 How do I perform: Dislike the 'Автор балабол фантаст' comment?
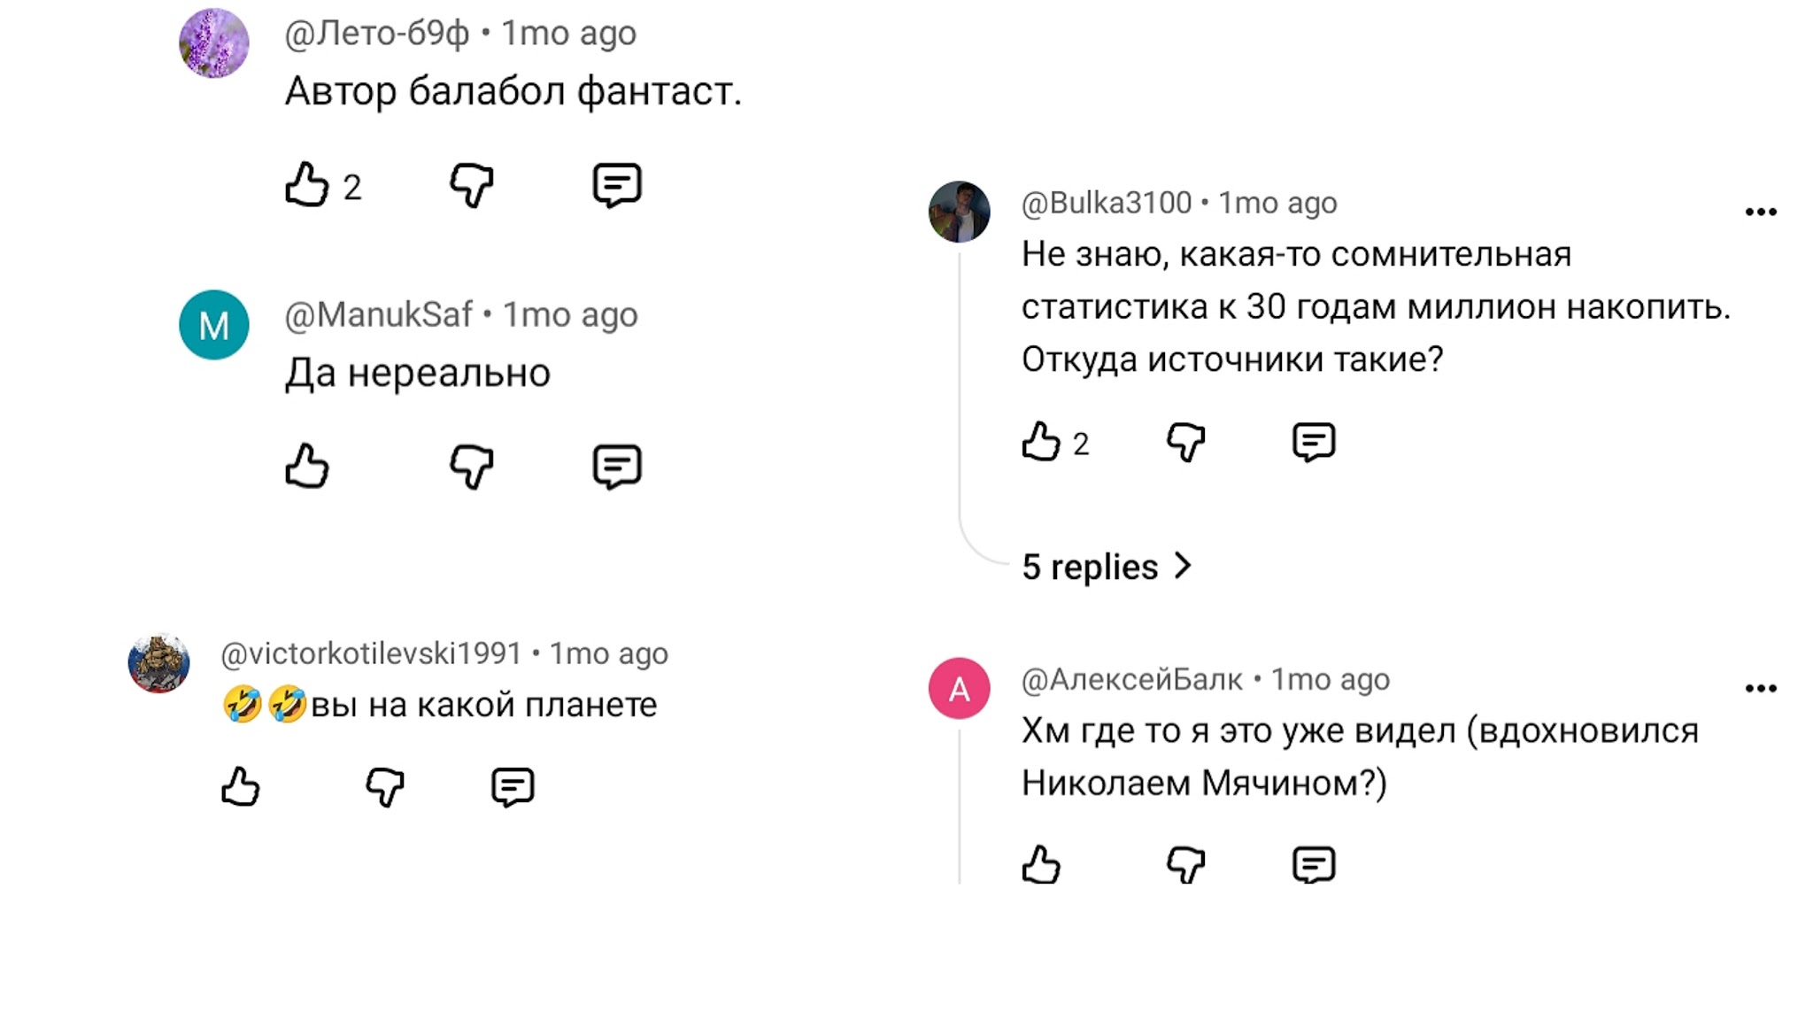pyautogui.click(x=471, y=185)
